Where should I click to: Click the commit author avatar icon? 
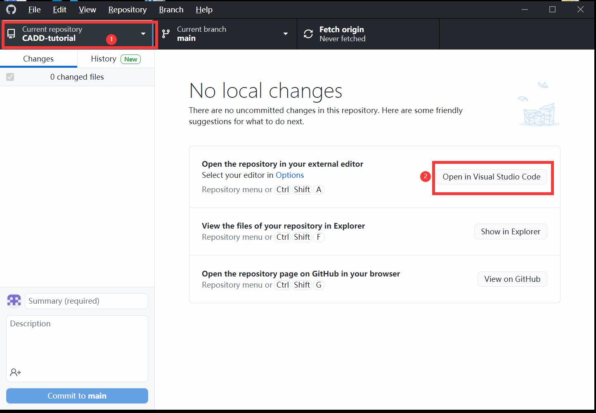tap(14, 300)
